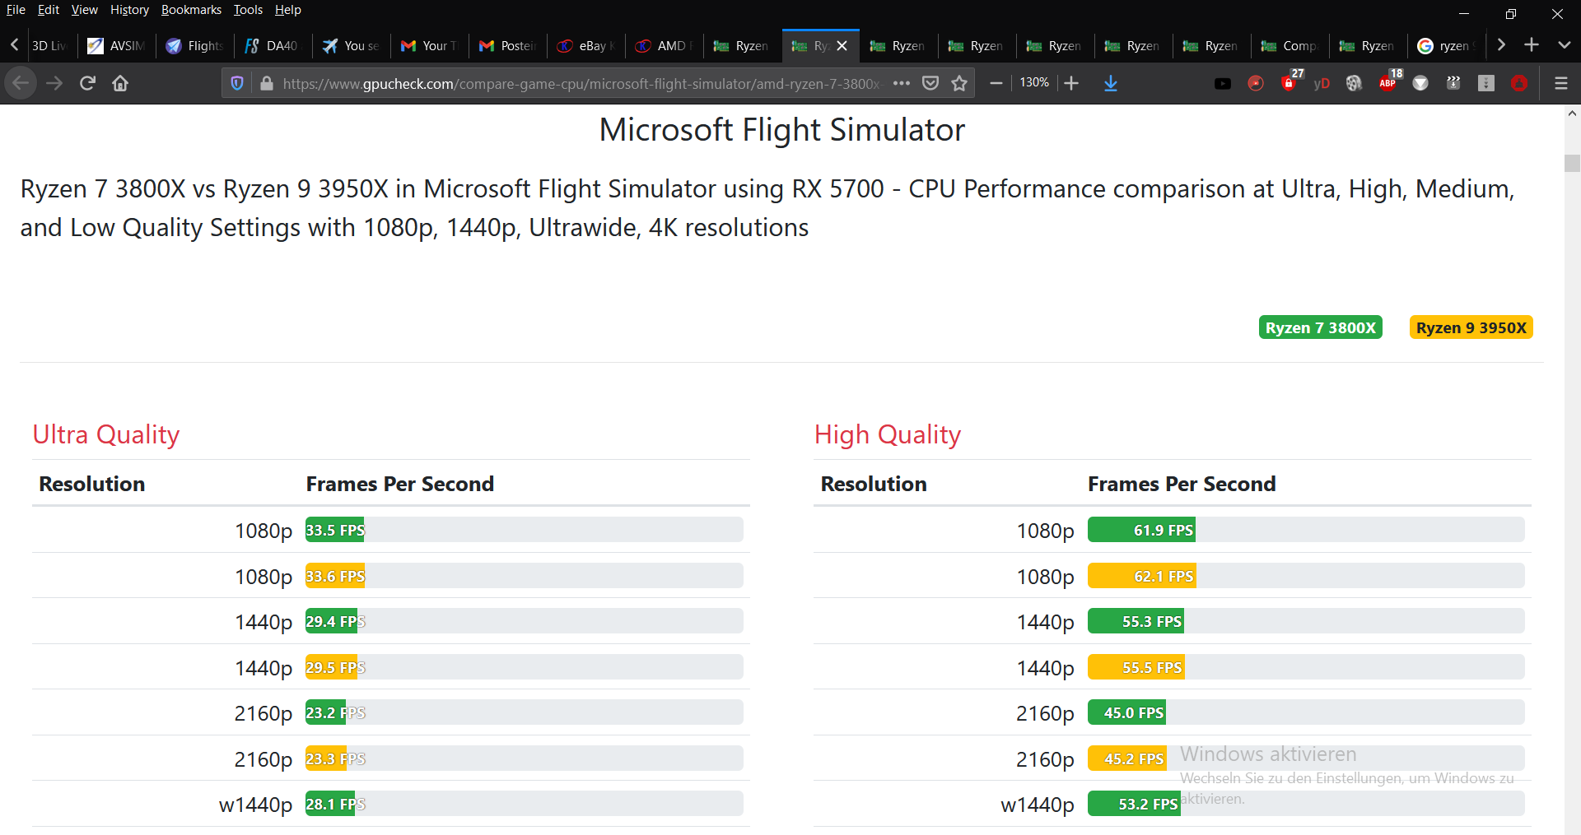The image size is (1581, 835).
Task: Click the Ryzen 9 3950X yellow legend badge
Action: [1471, 327]
